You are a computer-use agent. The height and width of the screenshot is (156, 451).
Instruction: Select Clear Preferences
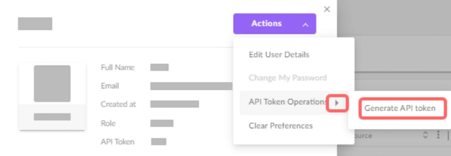click(281, 126)
